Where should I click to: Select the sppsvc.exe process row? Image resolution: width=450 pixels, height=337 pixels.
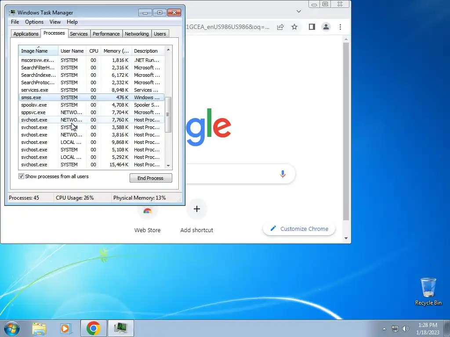point(91,112)
